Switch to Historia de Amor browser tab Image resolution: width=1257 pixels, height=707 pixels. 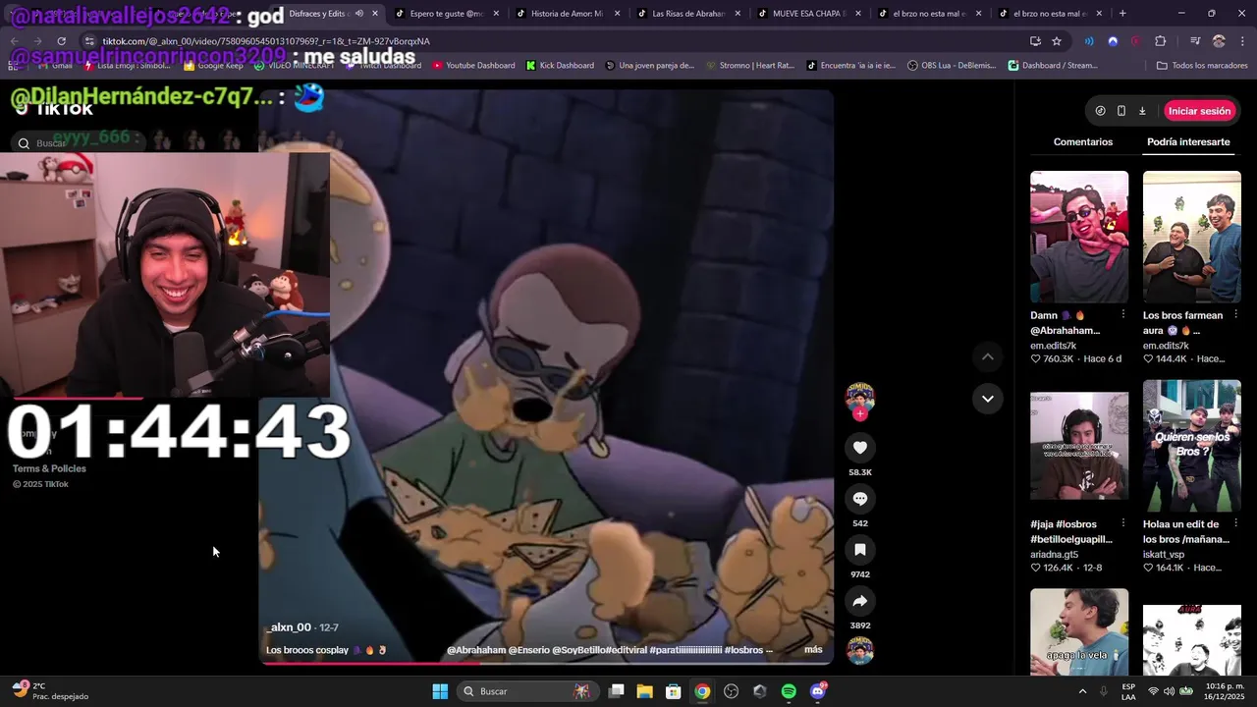click(x=566, y=14)
